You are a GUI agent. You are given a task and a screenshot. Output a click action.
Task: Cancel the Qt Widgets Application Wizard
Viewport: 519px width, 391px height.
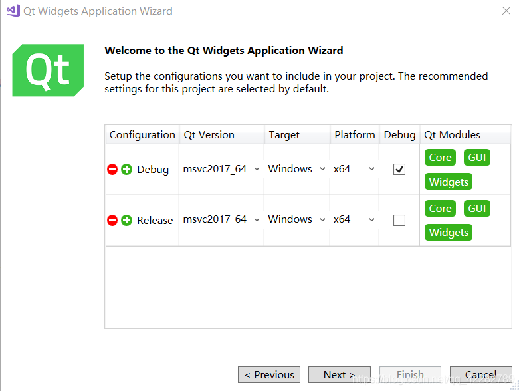click(x=480, y=375)
